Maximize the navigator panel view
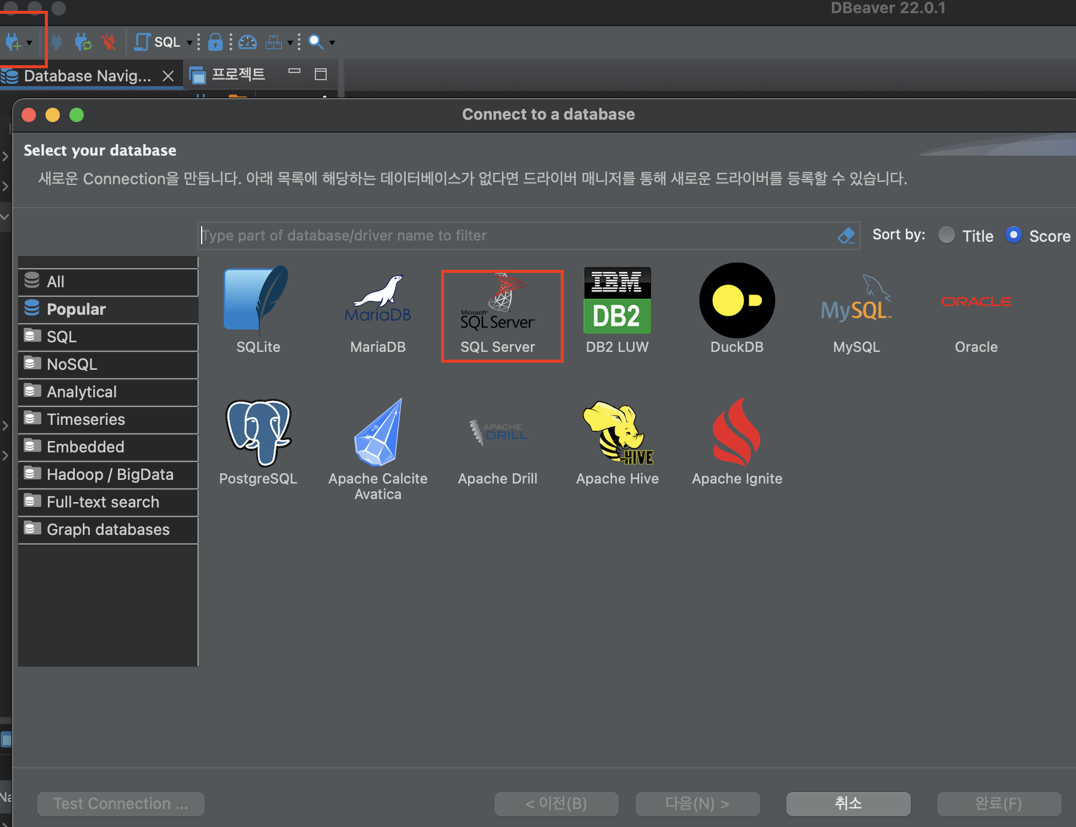The image size is (1076, 827). [x=321, y=74]
